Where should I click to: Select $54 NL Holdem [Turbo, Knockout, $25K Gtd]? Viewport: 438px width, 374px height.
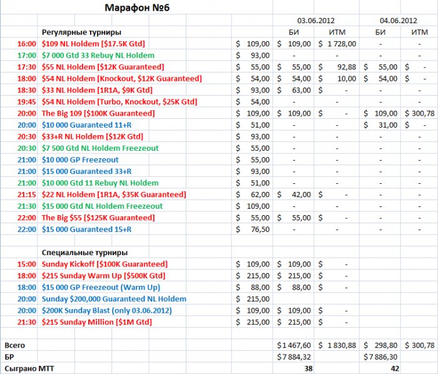pyautogui.click(x=120, y=102)
